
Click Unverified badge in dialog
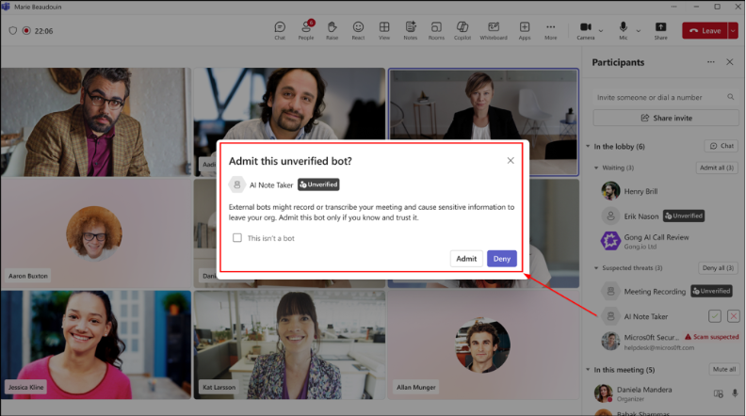tap(318, 184)
